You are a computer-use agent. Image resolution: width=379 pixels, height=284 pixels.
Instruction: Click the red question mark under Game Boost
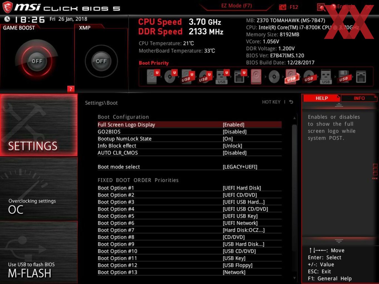[71, 89]
